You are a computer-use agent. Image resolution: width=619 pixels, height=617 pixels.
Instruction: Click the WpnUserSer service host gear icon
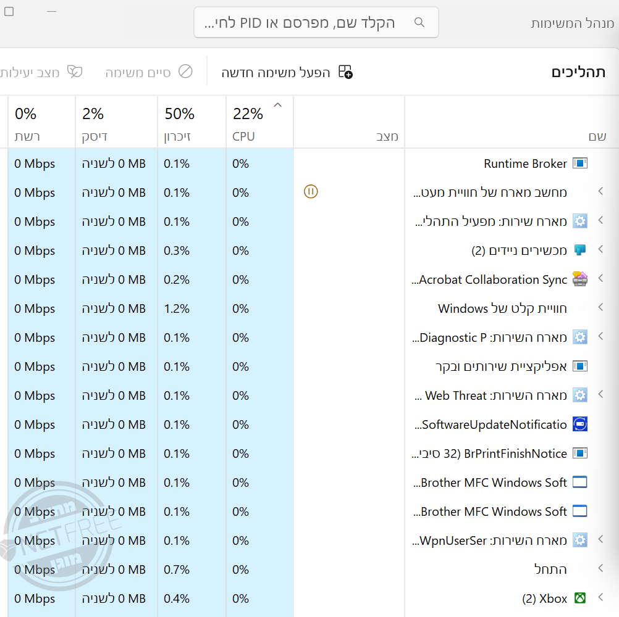point(580,540)
